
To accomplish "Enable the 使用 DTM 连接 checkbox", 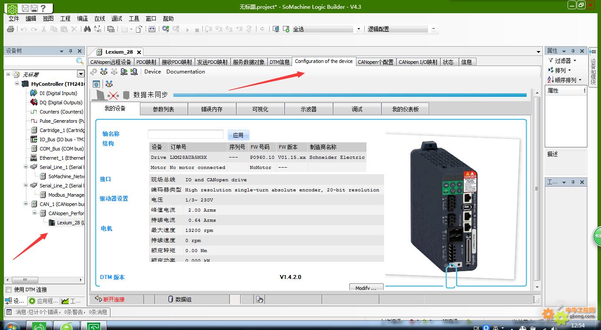I will pos(8,290).
